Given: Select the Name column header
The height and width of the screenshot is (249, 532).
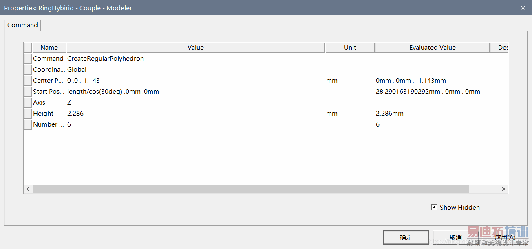Looking at the screenshot, I should coord(49,48).
